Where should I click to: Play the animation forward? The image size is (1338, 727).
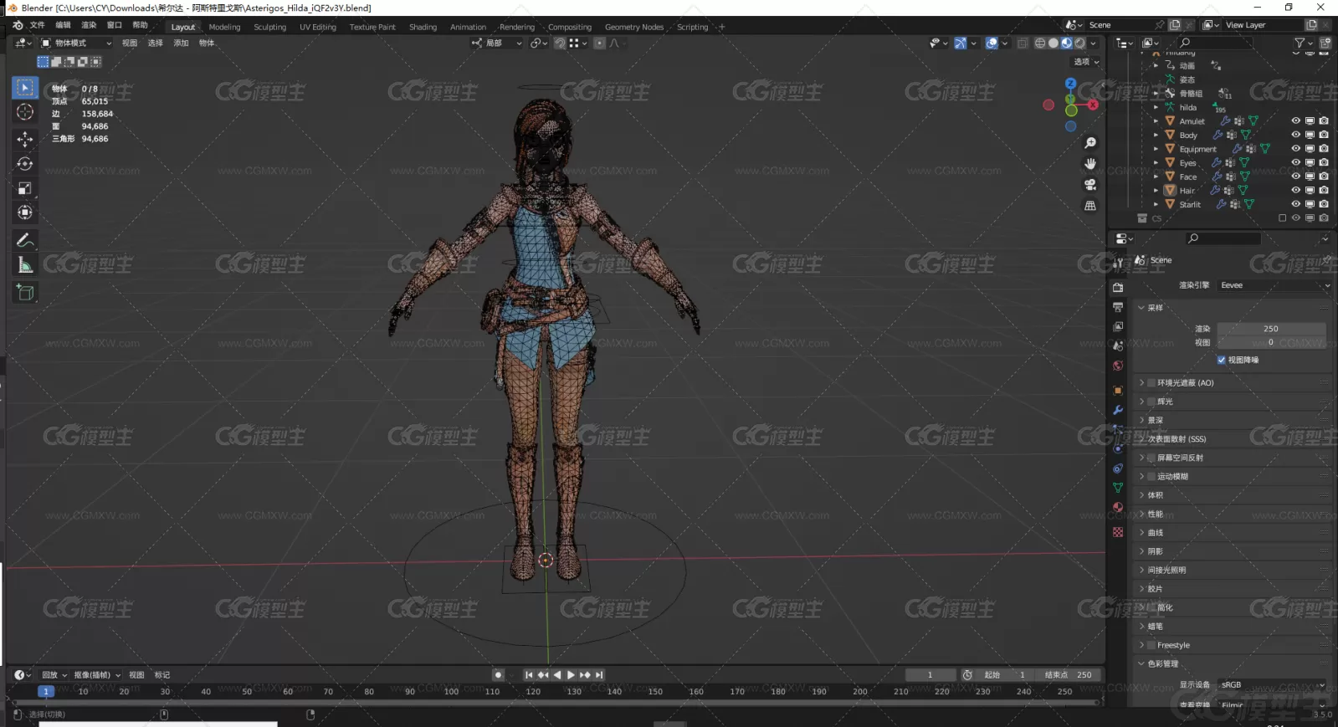click(x=571, y=675)
